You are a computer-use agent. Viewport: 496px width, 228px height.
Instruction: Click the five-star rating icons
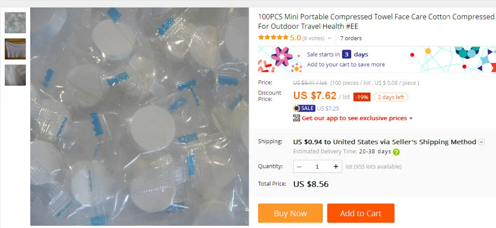pyautogui.click(x=273, y=38)
